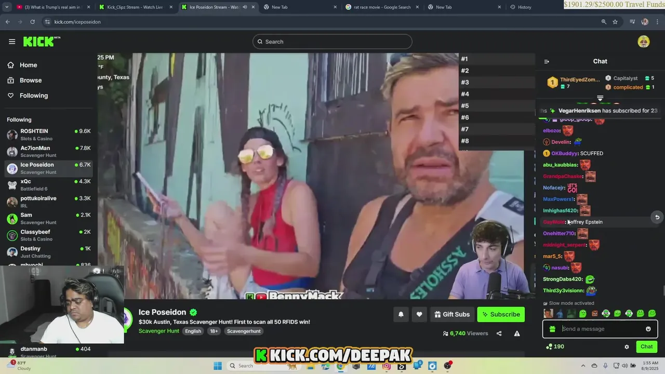Click ThirdEyedZom top gifter entry
665x374 pixels.
(x=574, y=83)
